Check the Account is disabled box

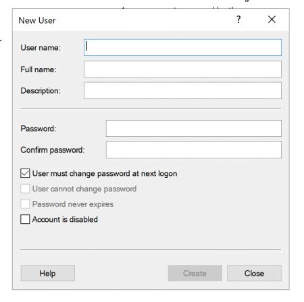point(25,219)
